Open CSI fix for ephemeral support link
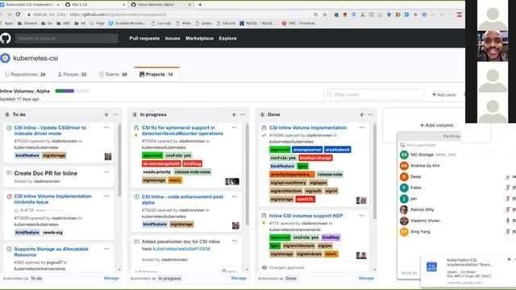 point(182,130)
